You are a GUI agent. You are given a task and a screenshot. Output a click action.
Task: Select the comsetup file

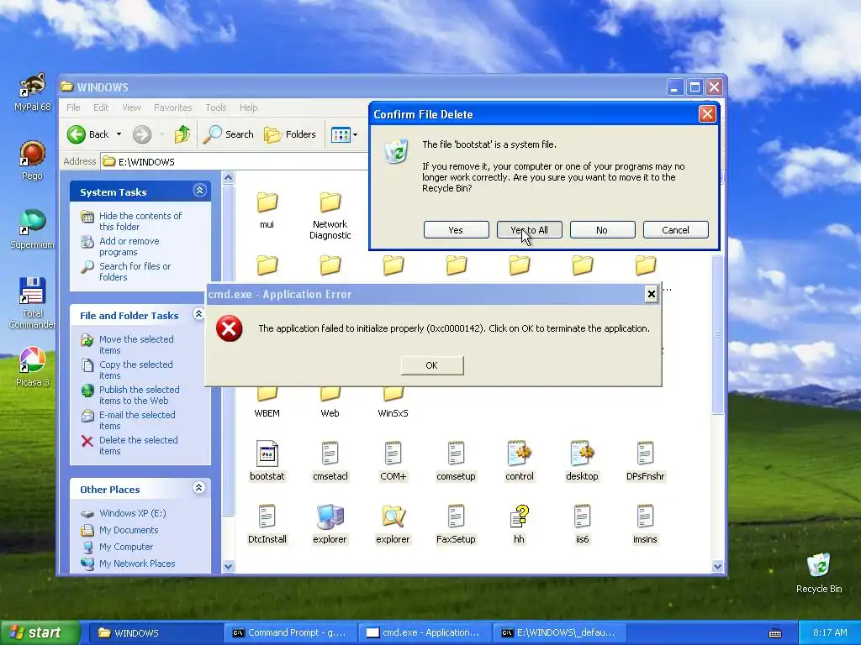click(456, 461)
